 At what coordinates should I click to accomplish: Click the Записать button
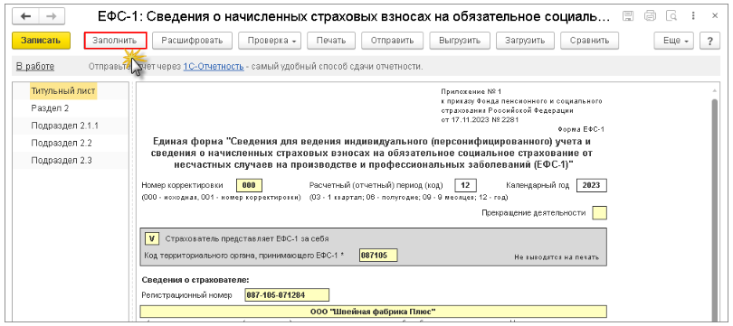[41, 41]
